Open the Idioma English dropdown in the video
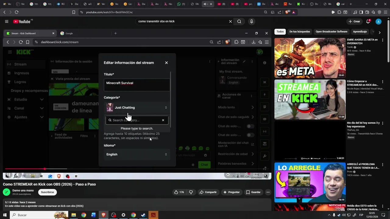 click(137, 154)
